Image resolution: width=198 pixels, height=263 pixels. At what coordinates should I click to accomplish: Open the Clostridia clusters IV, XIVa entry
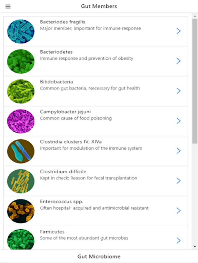pyautogui.click(x=71, y=142)
